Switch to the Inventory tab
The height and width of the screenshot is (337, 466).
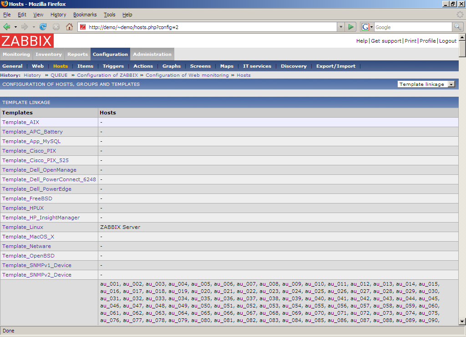tap(49, 55)
